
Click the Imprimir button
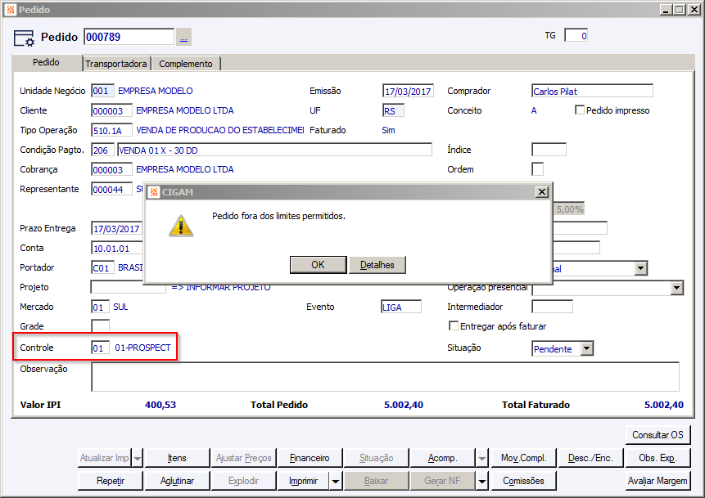click(304, 481)
